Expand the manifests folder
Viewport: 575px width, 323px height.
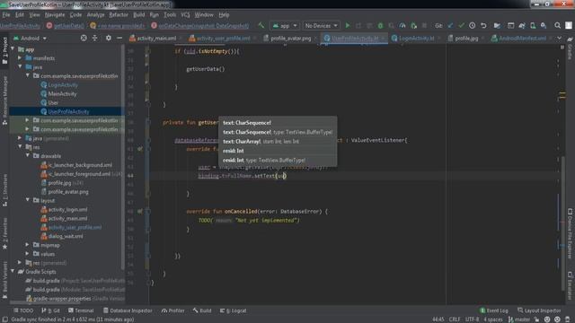20,57
